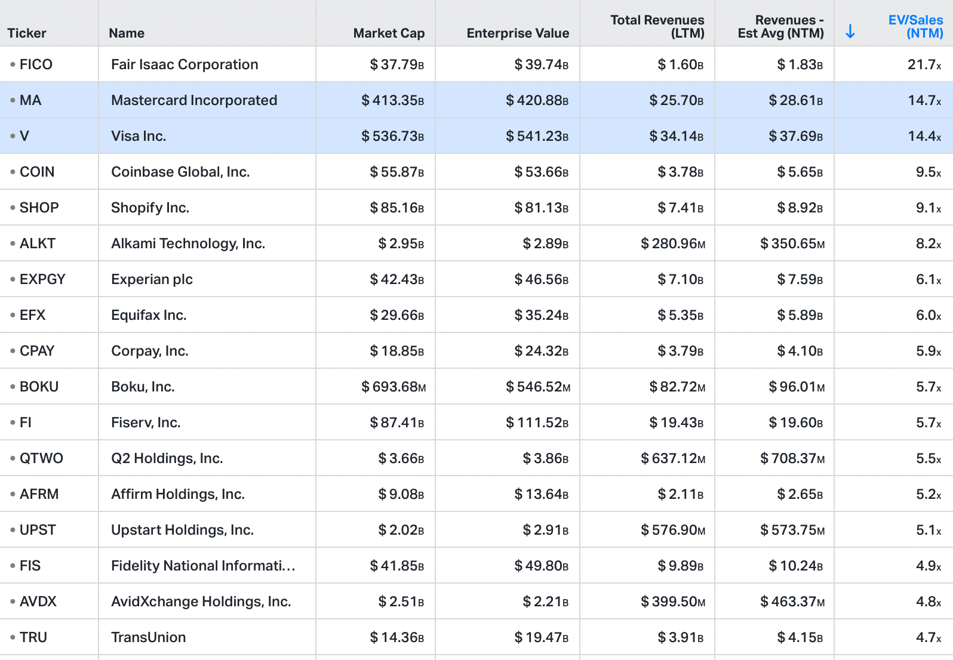
Task: Click the Total Revenues (LTM) header
Action: point(657,26)
